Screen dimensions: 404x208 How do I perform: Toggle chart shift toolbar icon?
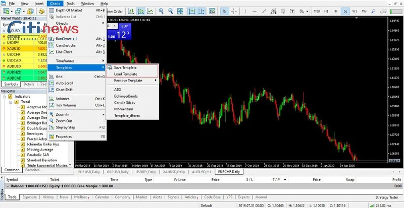tap(201, 11)
